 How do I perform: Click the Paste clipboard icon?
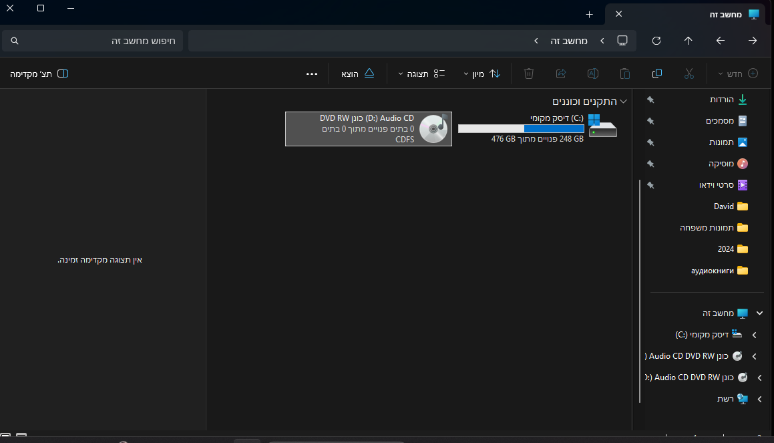(x=625, y=73)
